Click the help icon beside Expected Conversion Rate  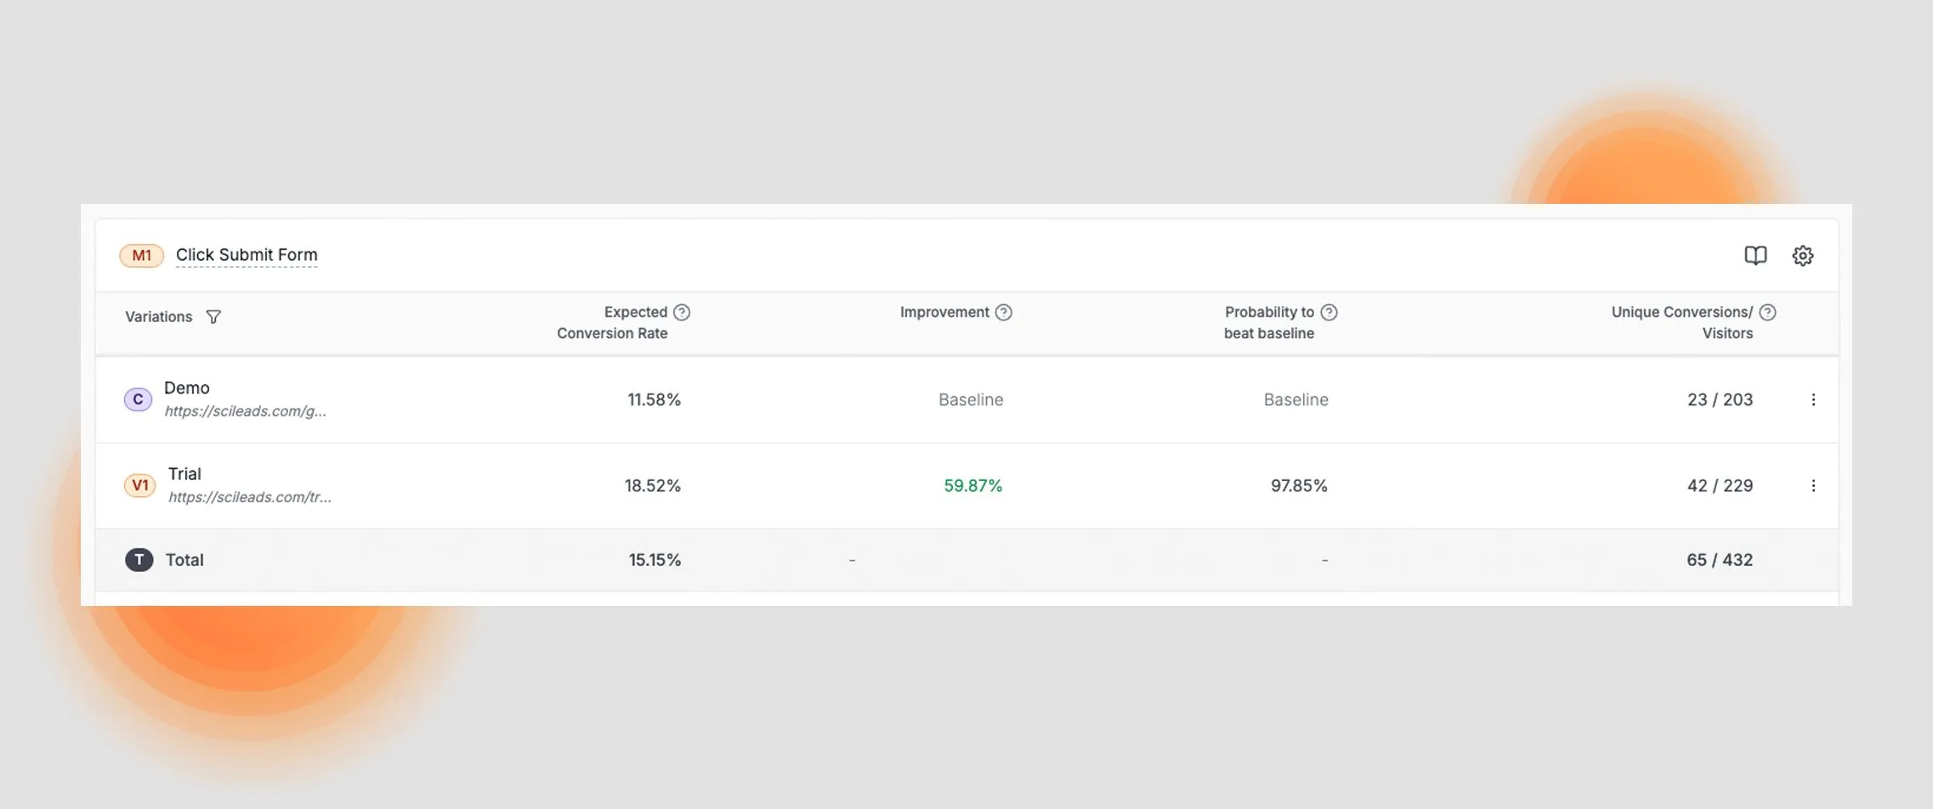coord(683,312)
